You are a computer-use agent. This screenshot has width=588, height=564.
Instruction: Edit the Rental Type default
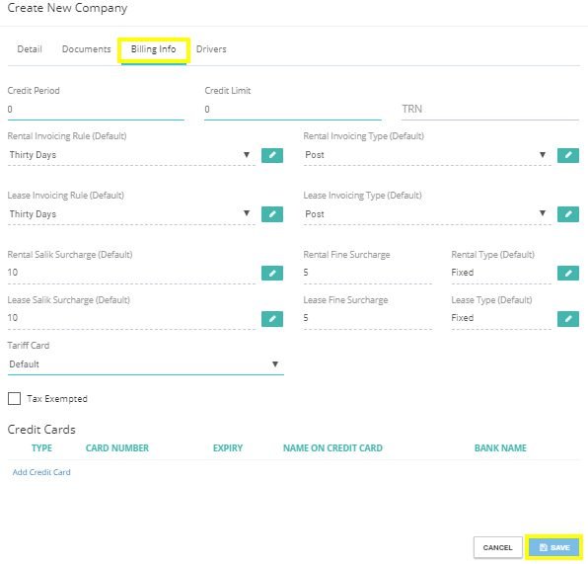click(x=567, y=273)
